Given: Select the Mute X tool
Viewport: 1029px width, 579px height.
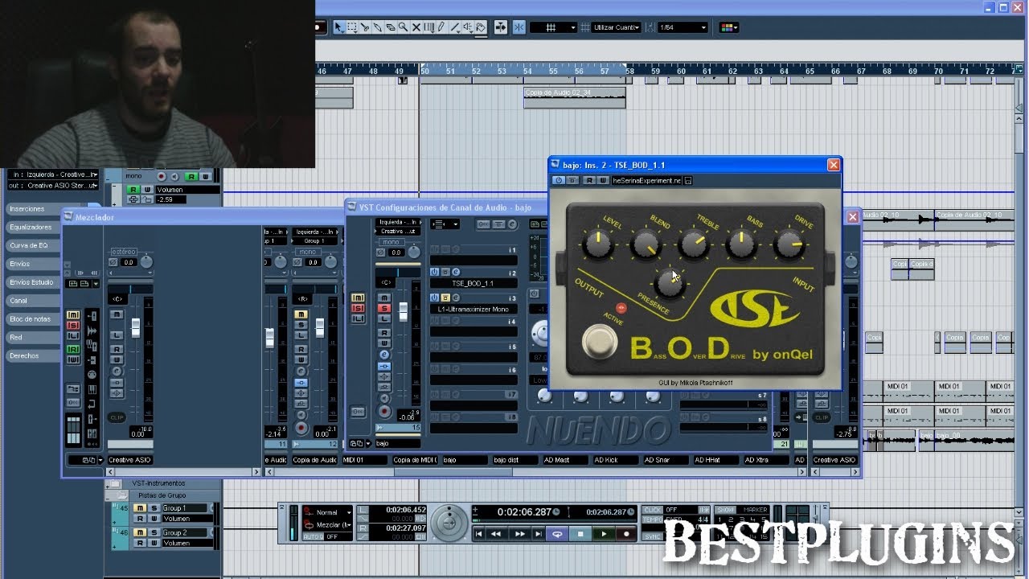Looking at the screenshot, I should pyautogui.click(x=416, y=27).
